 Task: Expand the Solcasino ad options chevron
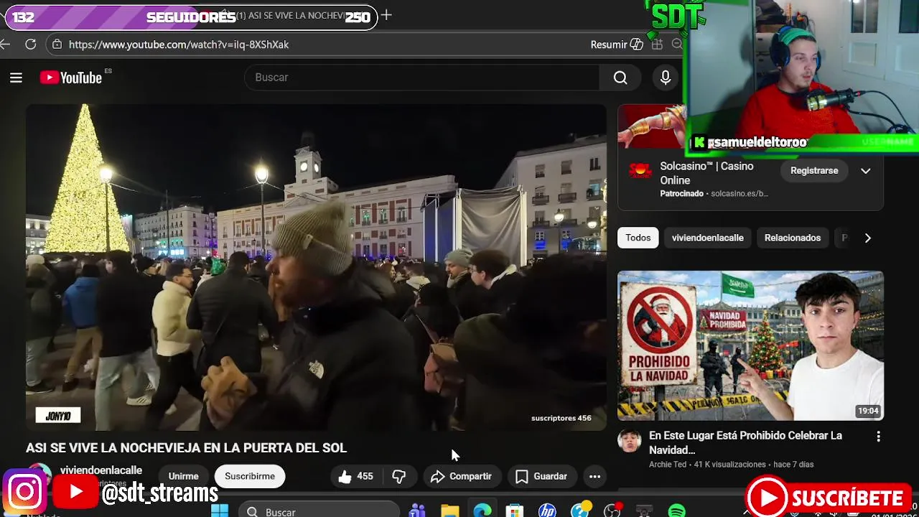click(x=866, y=171)
